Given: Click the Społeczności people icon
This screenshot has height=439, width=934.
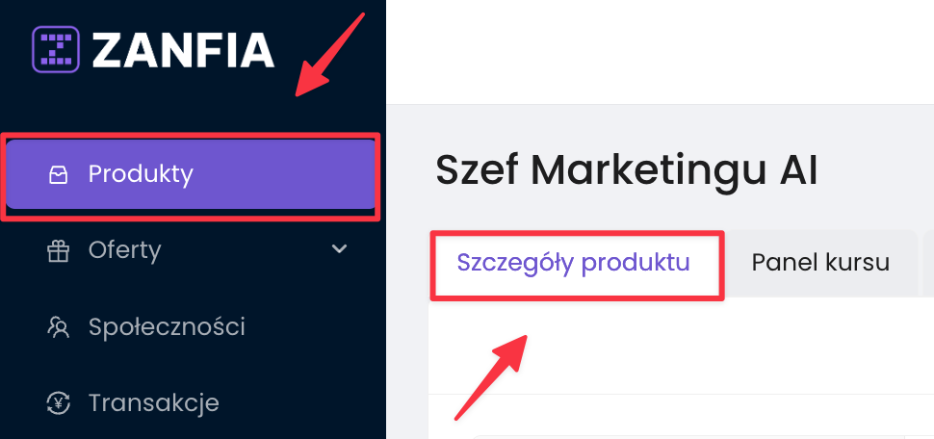Looking at the screenshot, I should pyautogui.click(x=58, y=327).
